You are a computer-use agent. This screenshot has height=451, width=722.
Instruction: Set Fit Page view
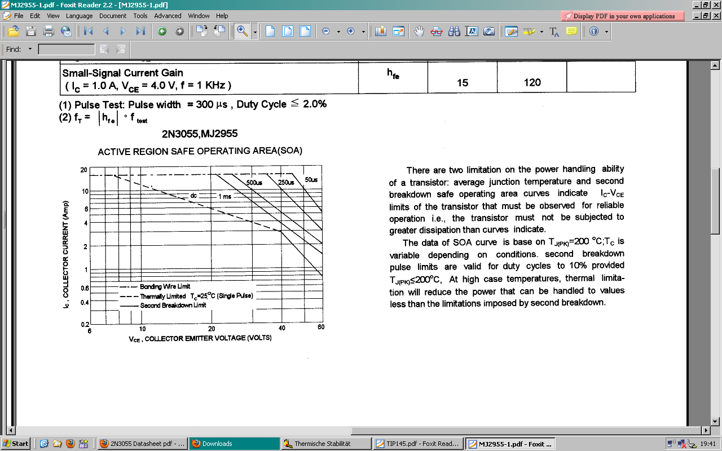click(288, 31)
